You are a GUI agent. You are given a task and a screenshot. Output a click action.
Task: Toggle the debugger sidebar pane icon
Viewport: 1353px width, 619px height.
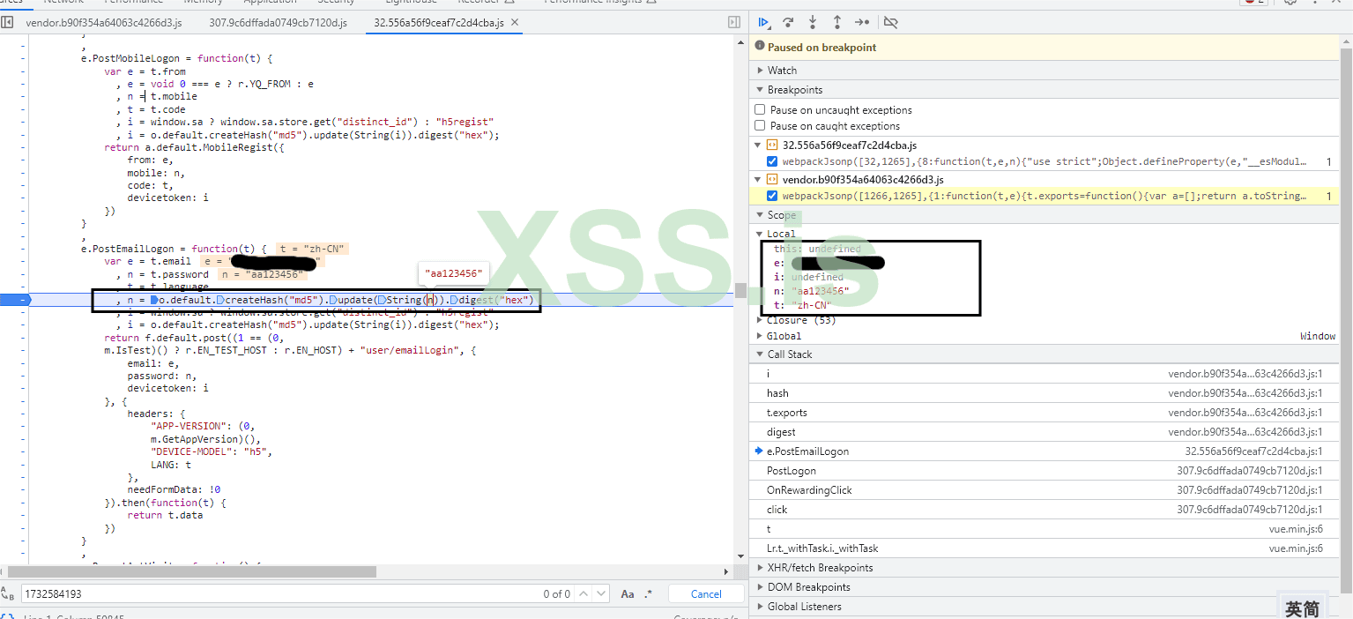pyautogui.click(x=733, y=22)
